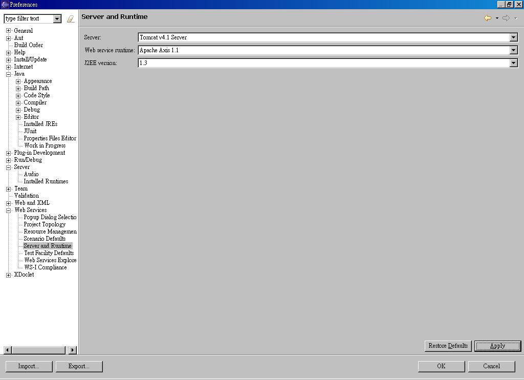
Task: Expand the Build Path node
Action: (x=18, y=89)
